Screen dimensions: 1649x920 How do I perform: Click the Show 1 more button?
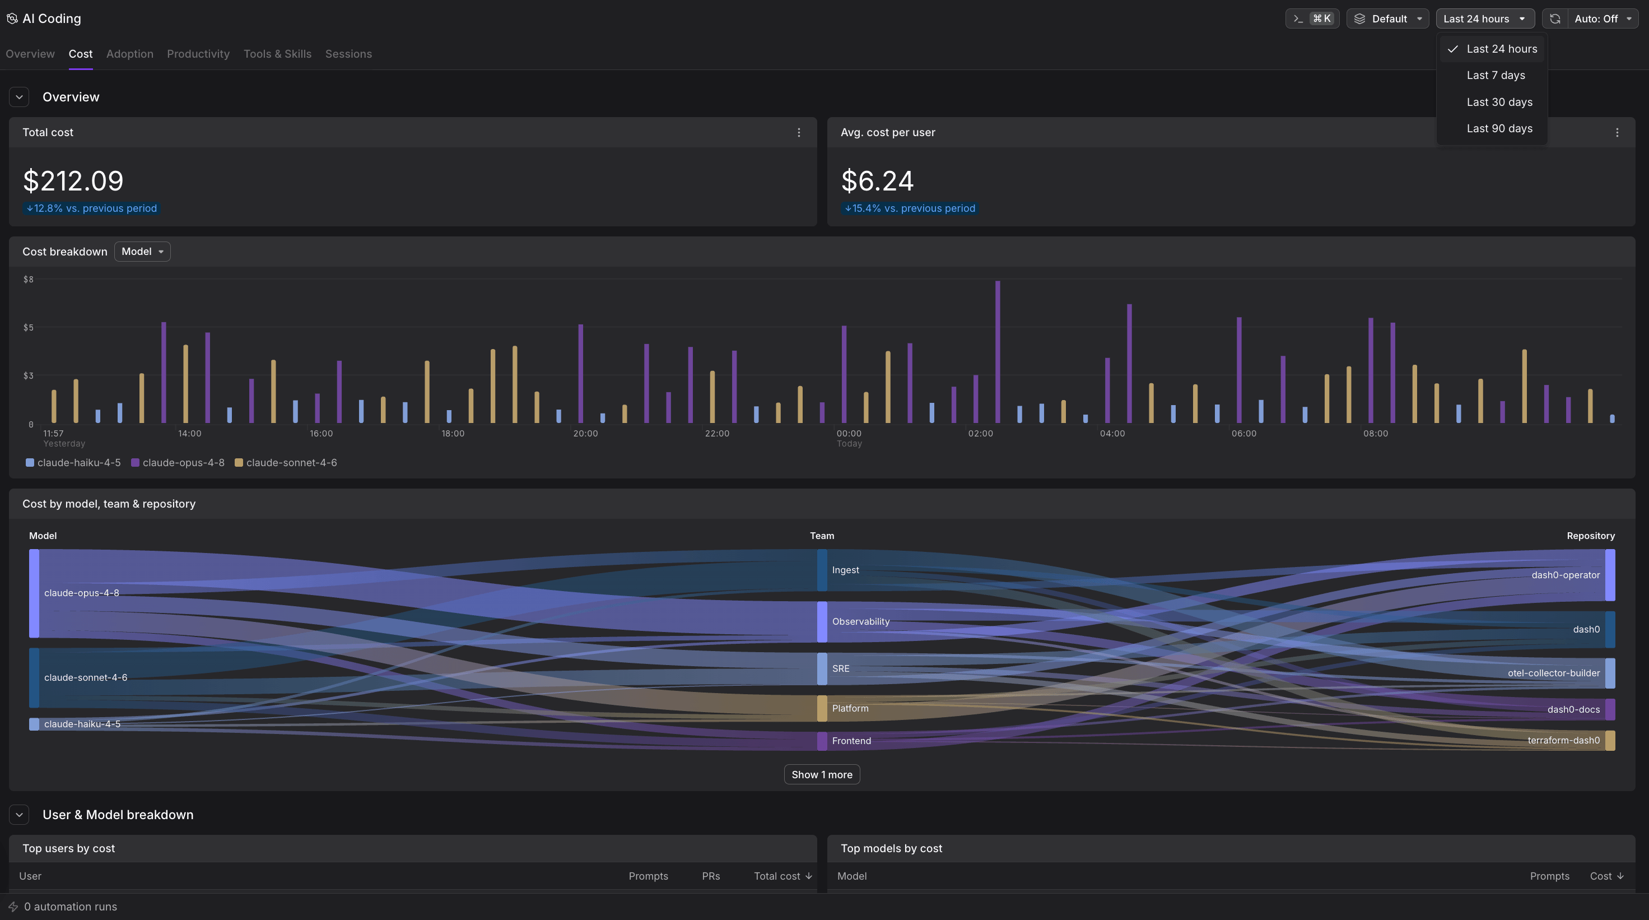point(822,775)
